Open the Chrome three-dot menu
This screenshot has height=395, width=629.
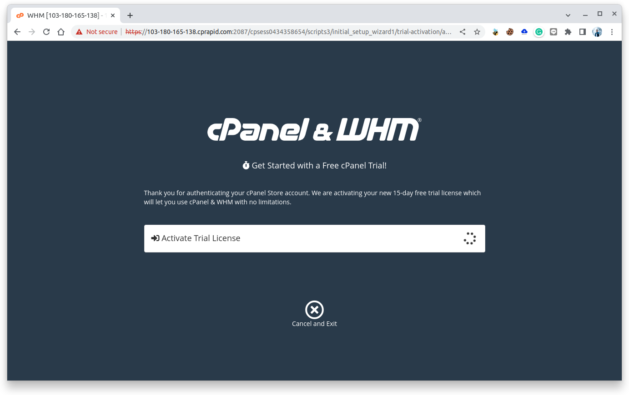pyautogui.click(x=612, y=32)
